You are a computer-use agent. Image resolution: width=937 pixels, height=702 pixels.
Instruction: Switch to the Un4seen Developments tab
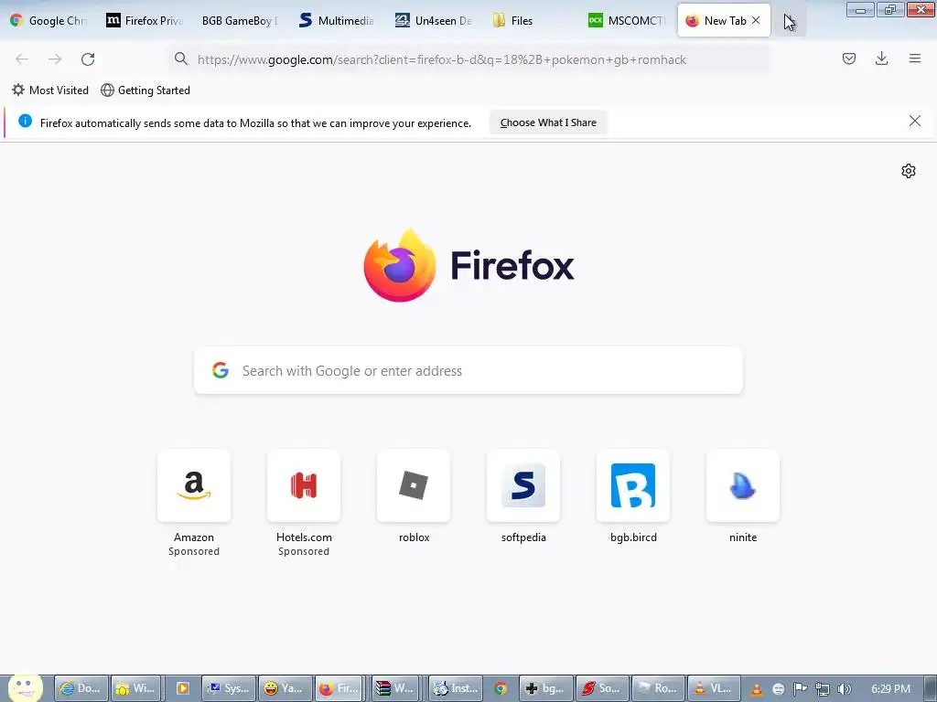[x=433, y=20]
